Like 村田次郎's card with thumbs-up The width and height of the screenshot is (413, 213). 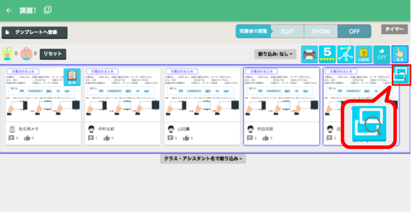(266, 138)
